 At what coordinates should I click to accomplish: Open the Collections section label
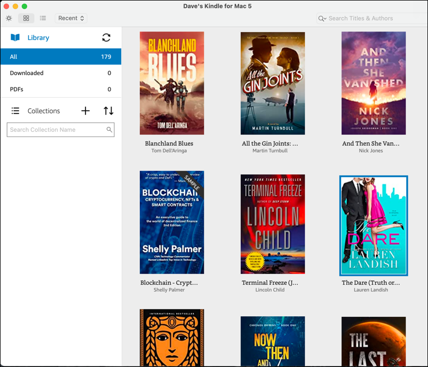44,111
